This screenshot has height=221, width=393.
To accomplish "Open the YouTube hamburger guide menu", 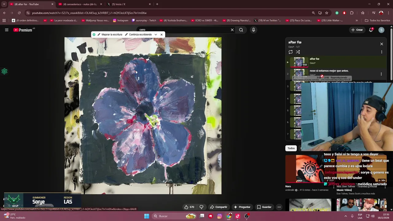I will coord(6,30).
